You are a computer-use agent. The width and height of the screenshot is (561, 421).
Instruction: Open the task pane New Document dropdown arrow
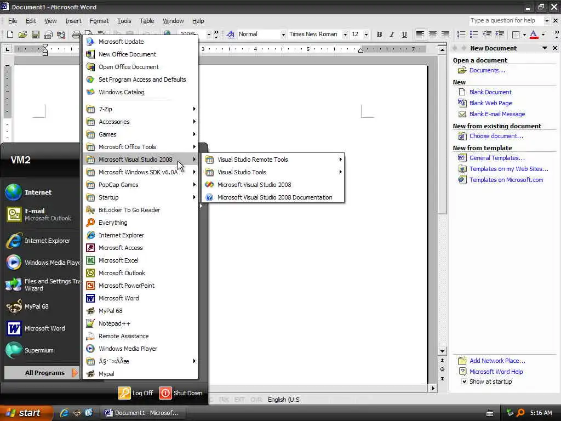point(545,48)
